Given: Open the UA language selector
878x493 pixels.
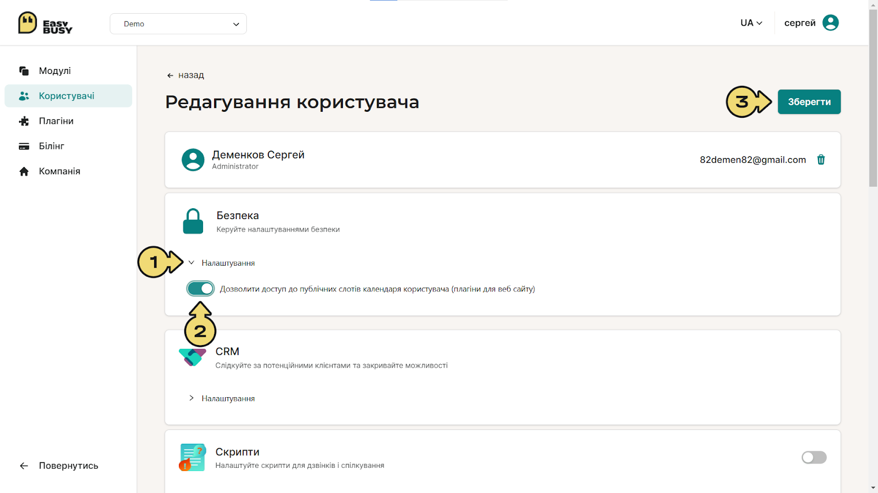Looking at the screenshot, I should click(751, 23).
